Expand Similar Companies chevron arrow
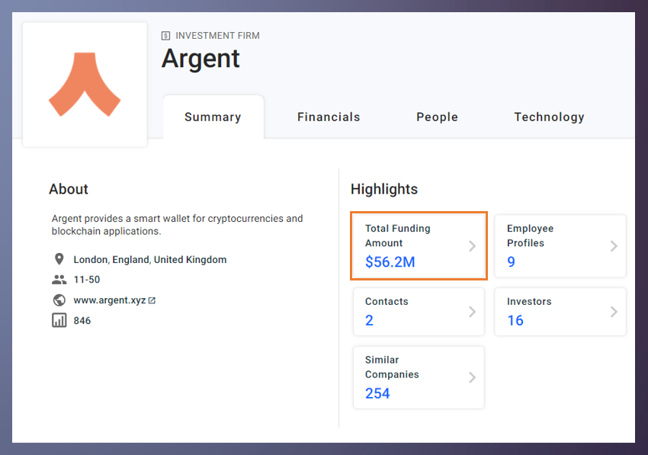Image resolution: width=648 pixels, height=455 pixels. [x=472, y=377]
